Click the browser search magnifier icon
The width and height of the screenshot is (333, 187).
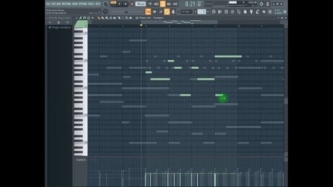point(56,18)
